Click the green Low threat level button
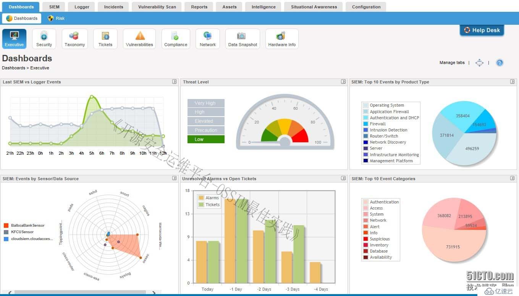The image size is (519, 296). point(206,139)
